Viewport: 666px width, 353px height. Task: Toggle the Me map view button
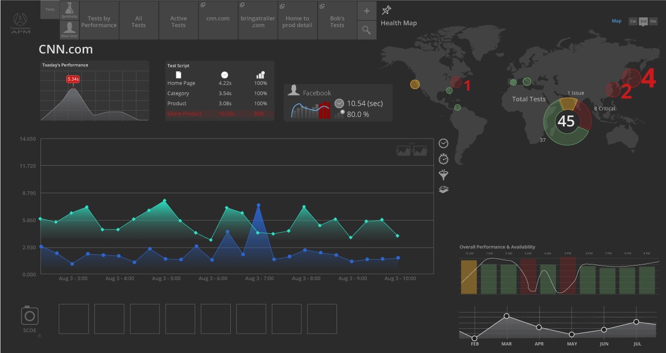click(x=653, y=21)
